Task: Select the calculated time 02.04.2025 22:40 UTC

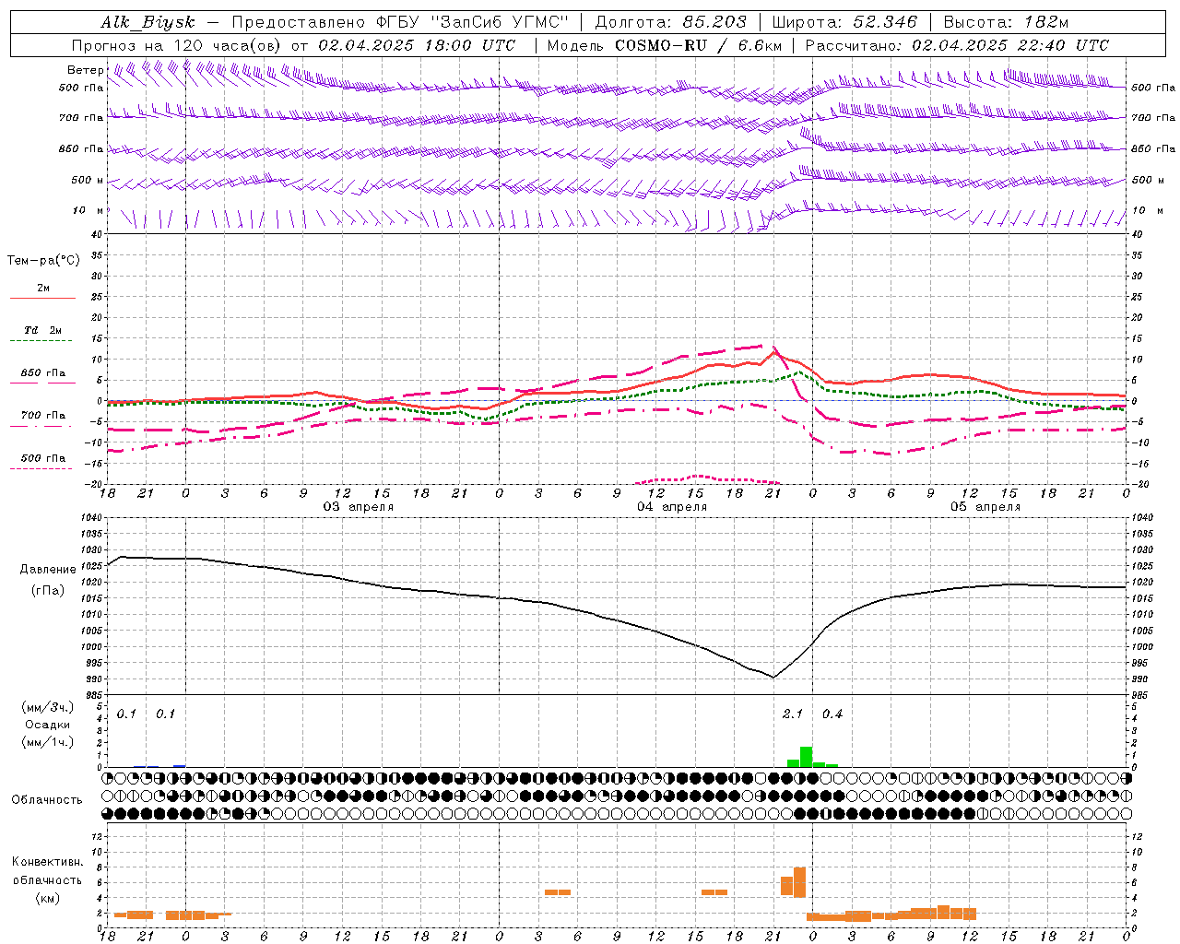Action: click(x=1010, y=45)
